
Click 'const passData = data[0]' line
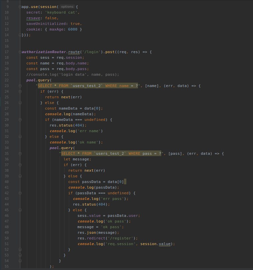[x=96, y=182]
